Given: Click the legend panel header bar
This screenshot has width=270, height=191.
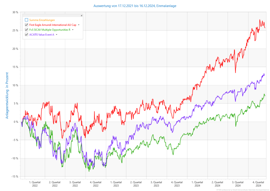Looking at the screenshot, I should coord(52,16).
